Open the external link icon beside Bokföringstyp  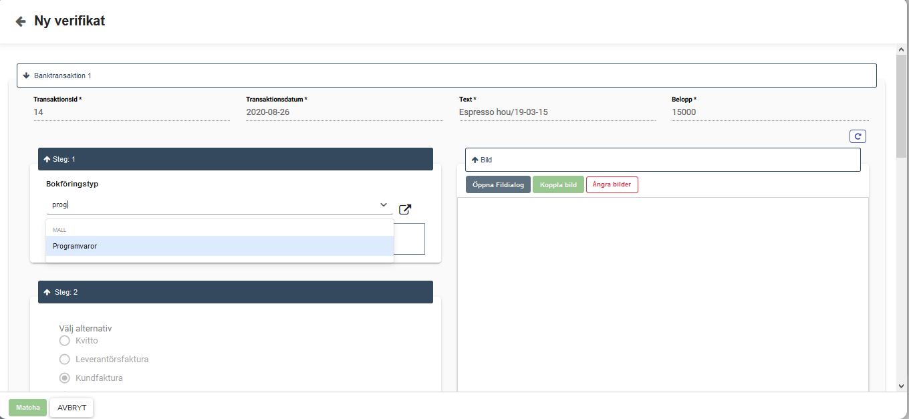tap(405, 209)
